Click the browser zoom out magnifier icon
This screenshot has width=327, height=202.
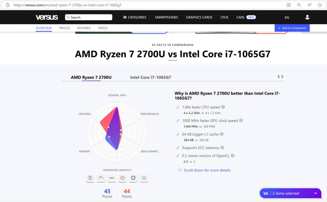(x=299, y=5)
